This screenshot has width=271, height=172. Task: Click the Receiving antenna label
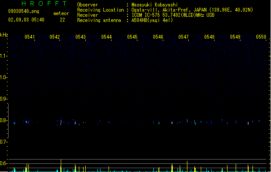pos(99,20)
